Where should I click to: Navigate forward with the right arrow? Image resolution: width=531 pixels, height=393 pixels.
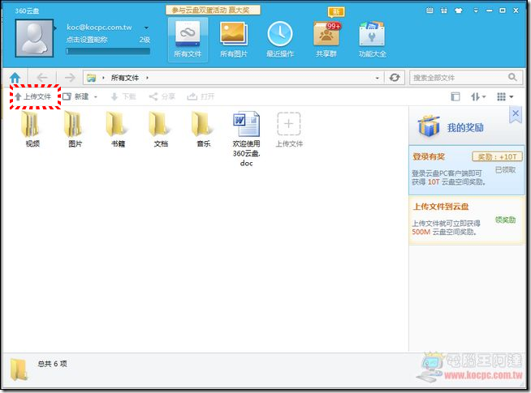[x=70, y=78]
